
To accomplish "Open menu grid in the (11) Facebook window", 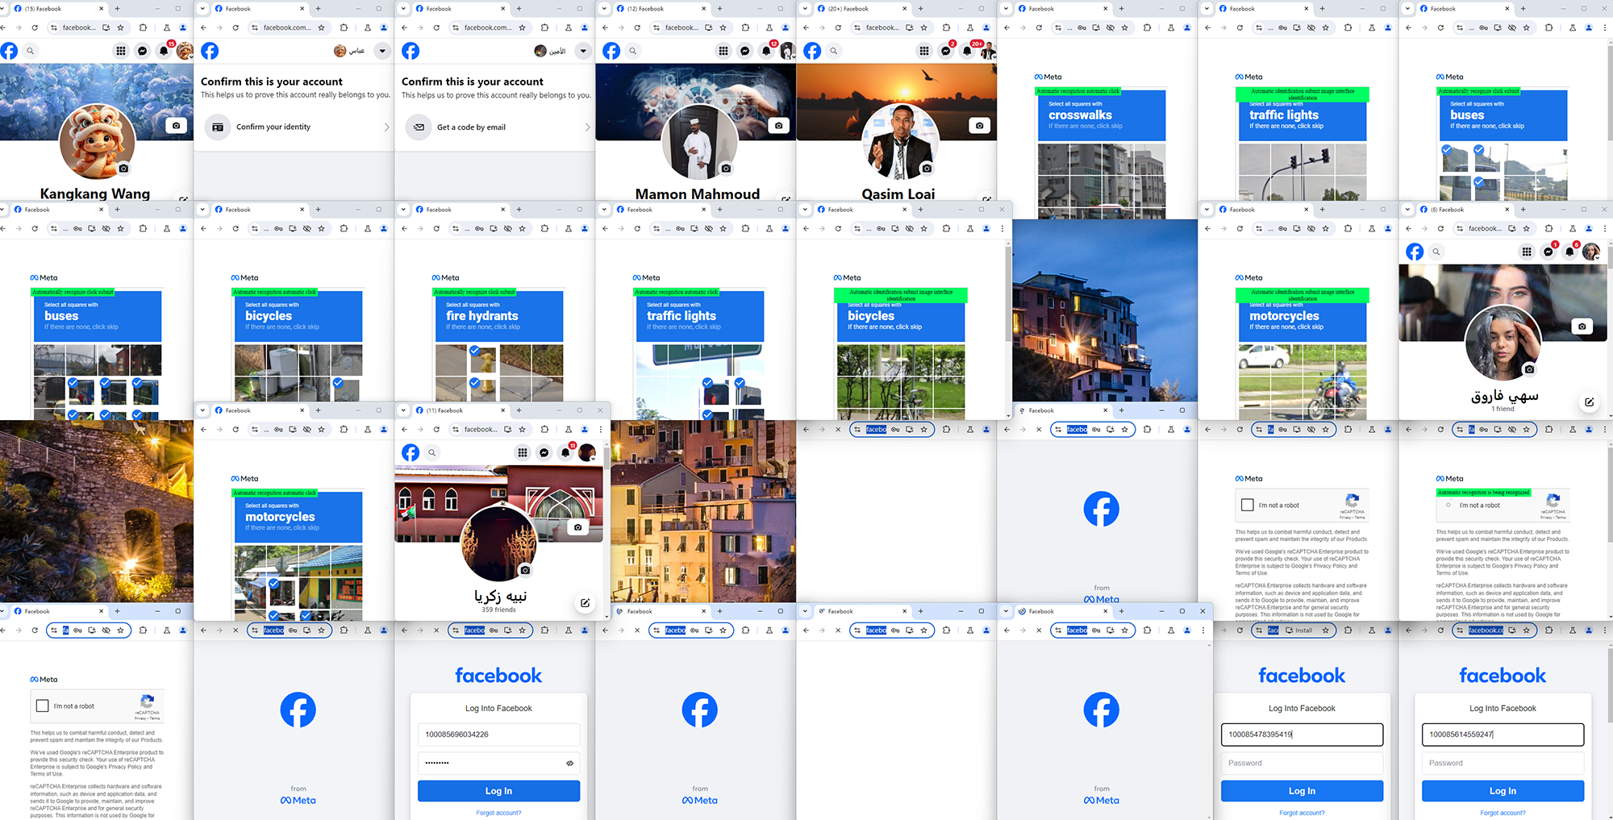I will point(523,452).
